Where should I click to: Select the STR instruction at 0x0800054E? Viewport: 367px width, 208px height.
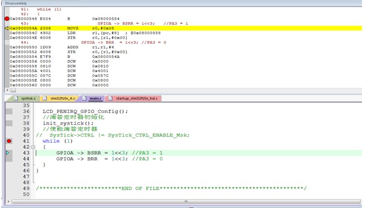69,37
